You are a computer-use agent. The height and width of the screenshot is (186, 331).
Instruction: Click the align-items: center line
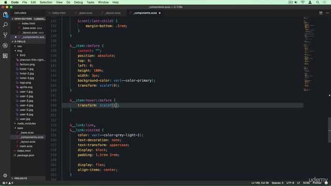click(97, 170)
